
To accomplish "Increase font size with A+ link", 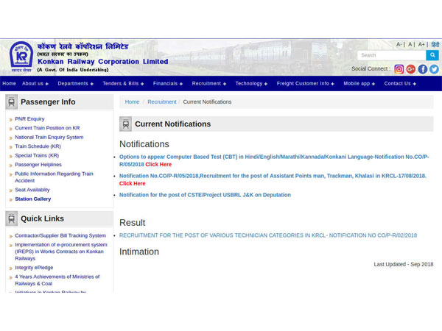I will [421, 44].
